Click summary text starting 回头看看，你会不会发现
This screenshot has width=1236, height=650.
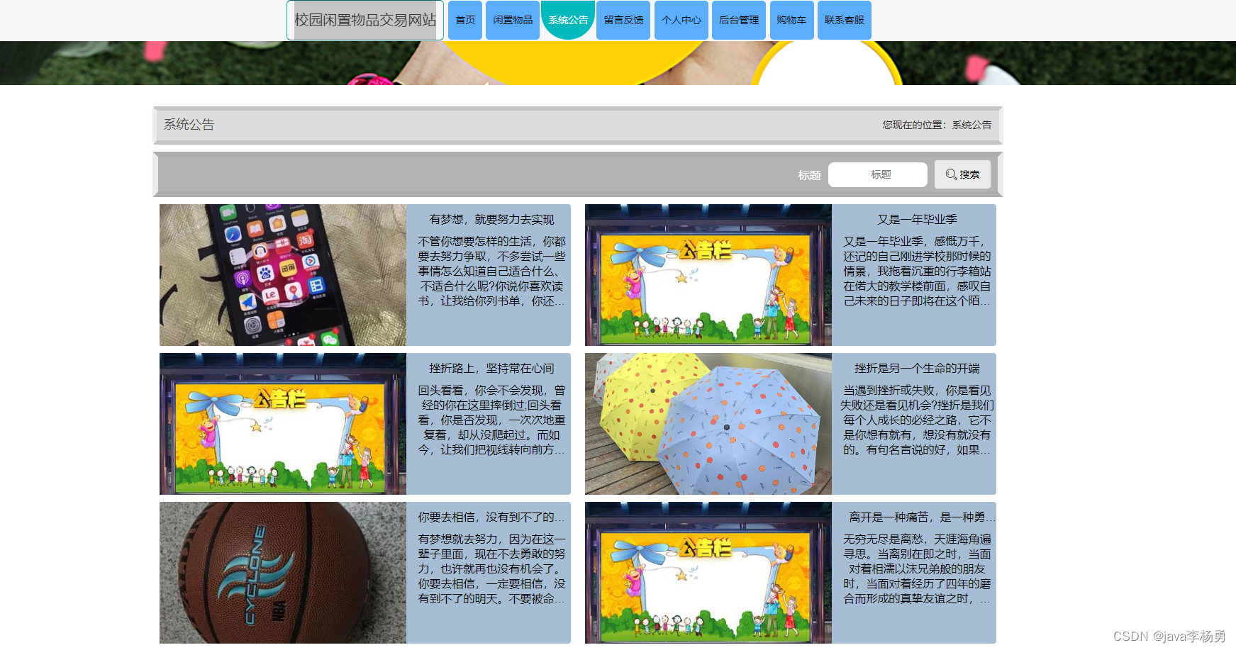click(491, 420)
